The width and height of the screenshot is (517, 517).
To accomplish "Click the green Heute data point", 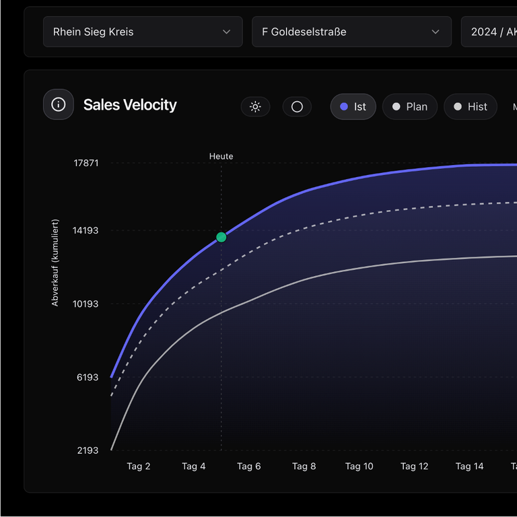I will (221, 237).
